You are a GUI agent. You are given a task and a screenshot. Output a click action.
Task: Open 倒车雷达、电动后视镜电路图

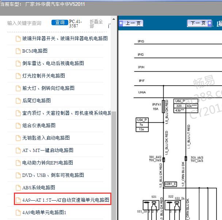53,63
